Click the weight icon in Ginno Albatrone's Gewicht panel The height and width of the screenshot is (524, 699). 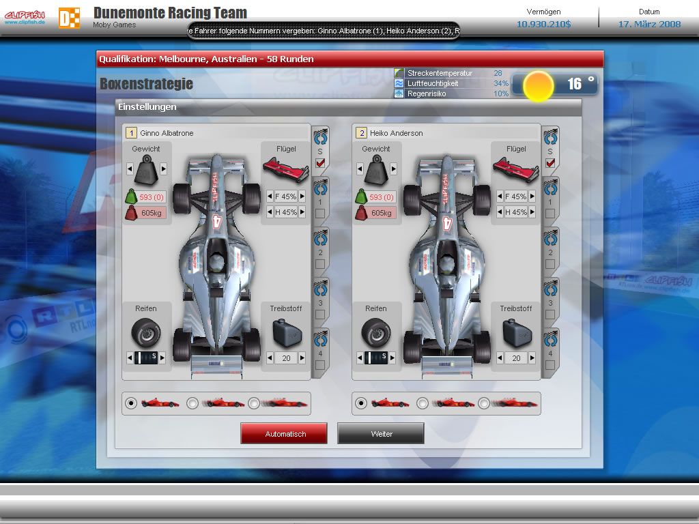pos(146,170)
